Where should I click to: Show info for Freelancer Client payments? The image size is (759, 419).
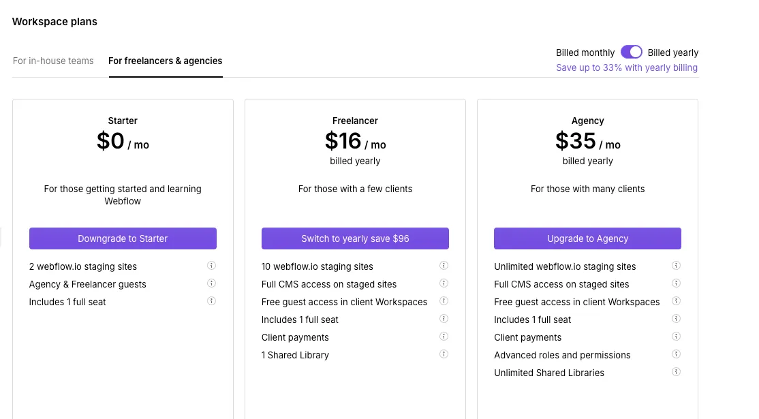(444, 337)
